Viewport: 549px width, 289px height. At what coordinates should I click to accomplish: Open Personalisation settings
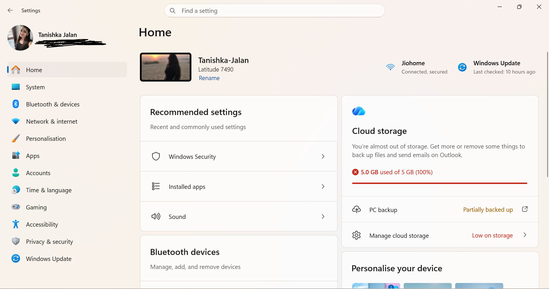pyautogui.click(x=67, y=138)
